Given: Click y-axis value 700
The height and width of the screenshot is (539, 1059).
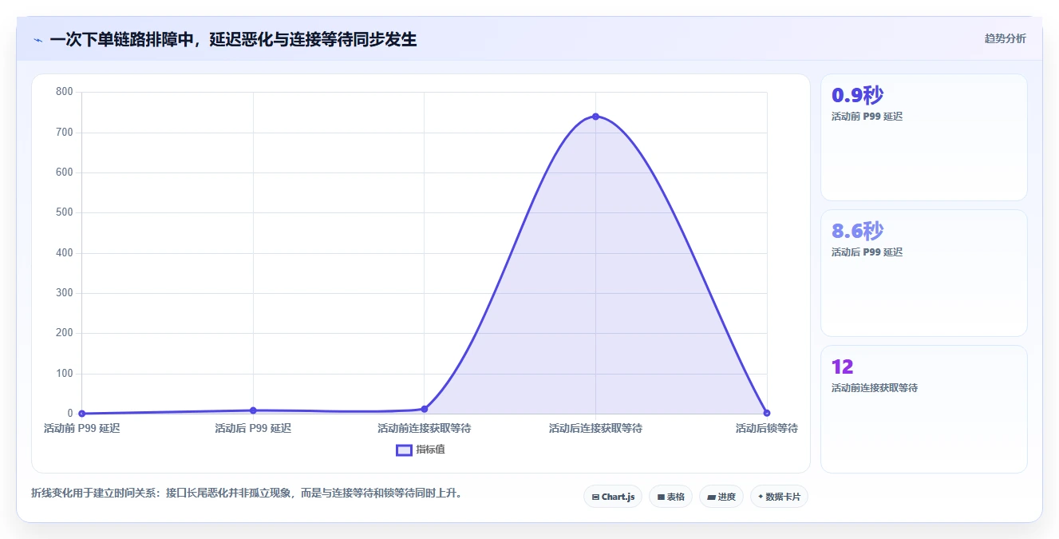Looking at the screenshot, I should (65, 132).
